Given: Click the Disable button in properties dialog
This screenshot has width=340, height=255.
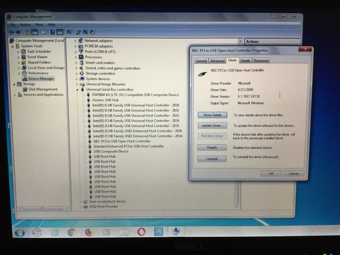Looking at the screenshot, I should click(x=212, y=148).
